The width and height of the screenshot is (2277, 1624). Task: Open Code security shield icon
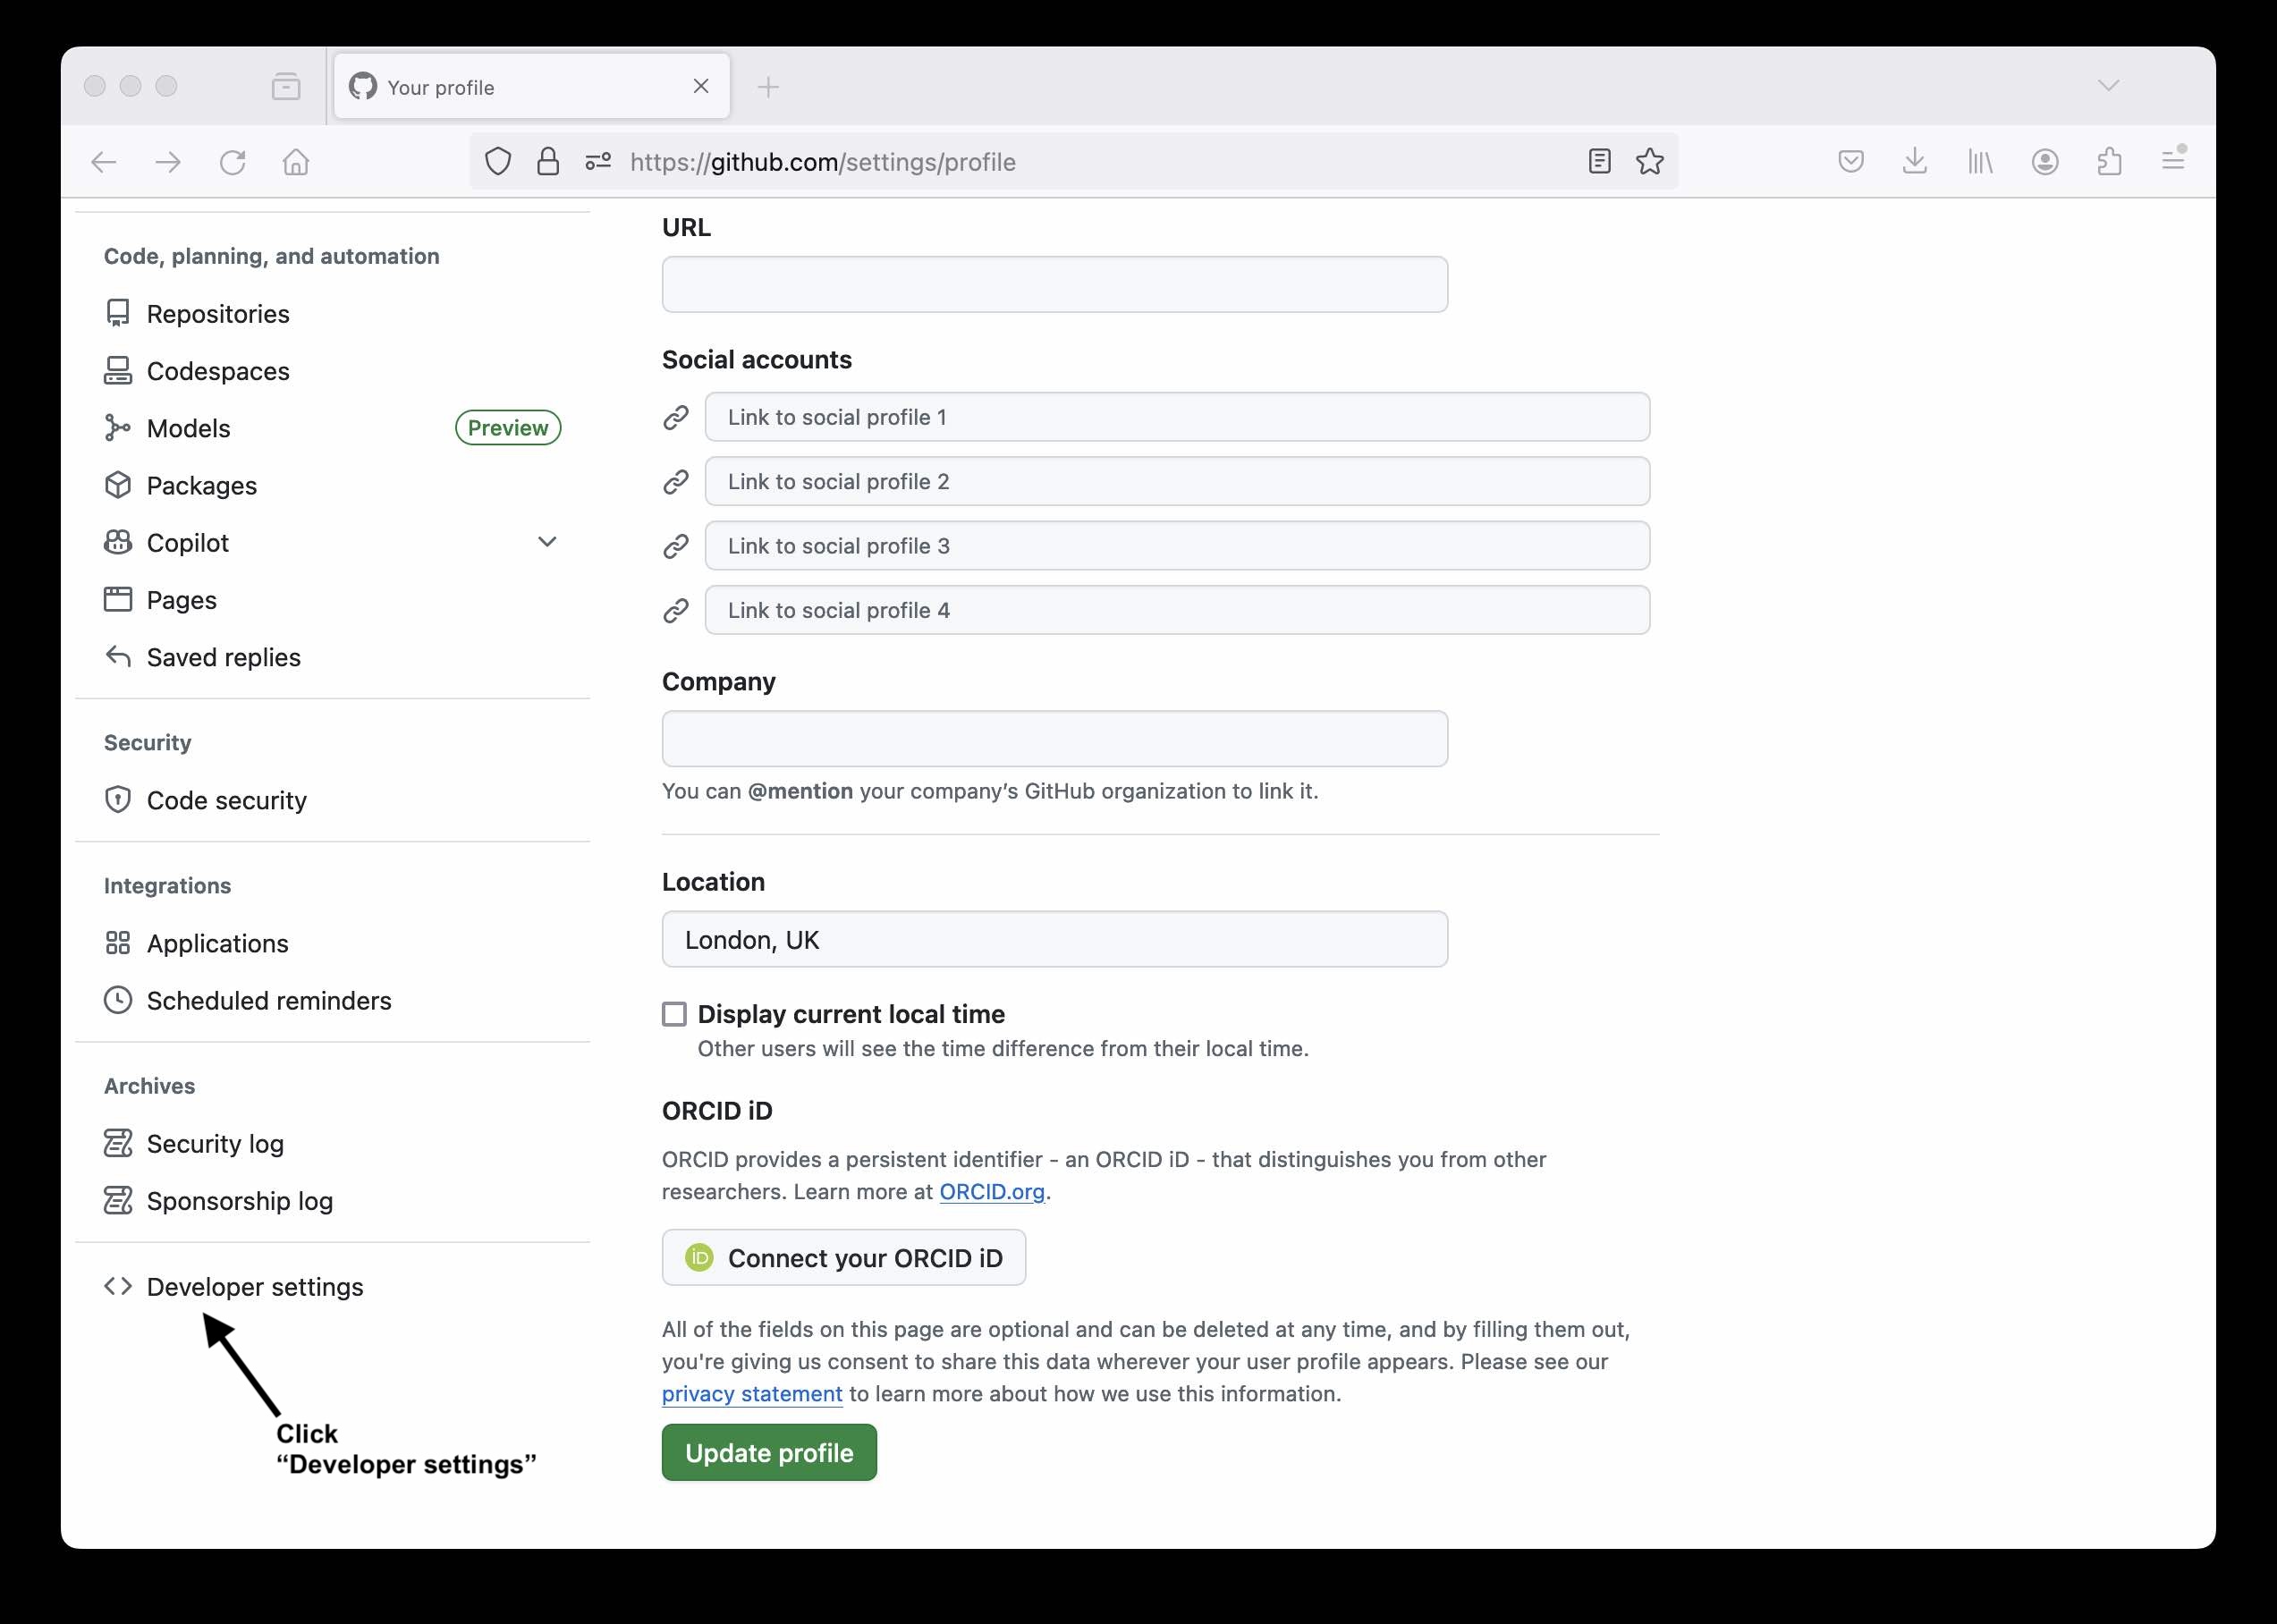pyautogui.click(x=118, y=799)
